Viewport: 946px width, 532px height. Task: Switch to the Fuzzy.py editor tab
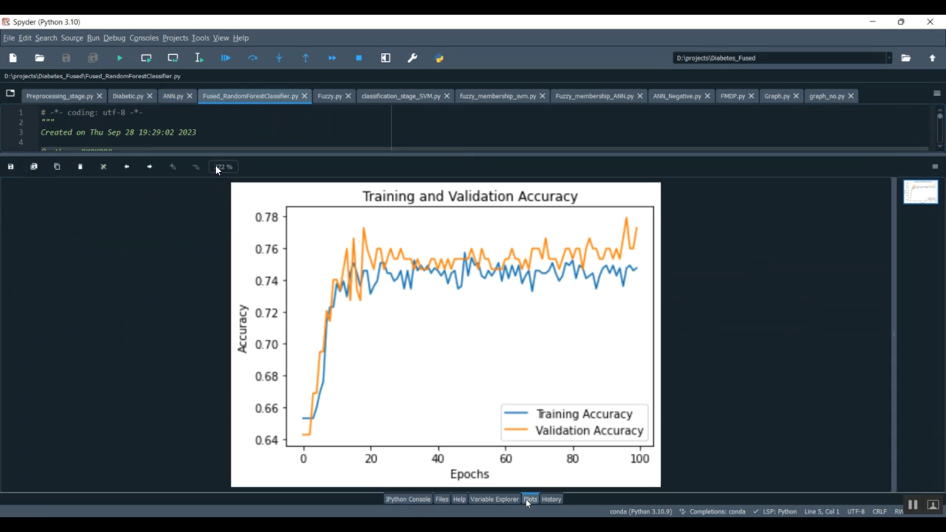coord(329,96)
